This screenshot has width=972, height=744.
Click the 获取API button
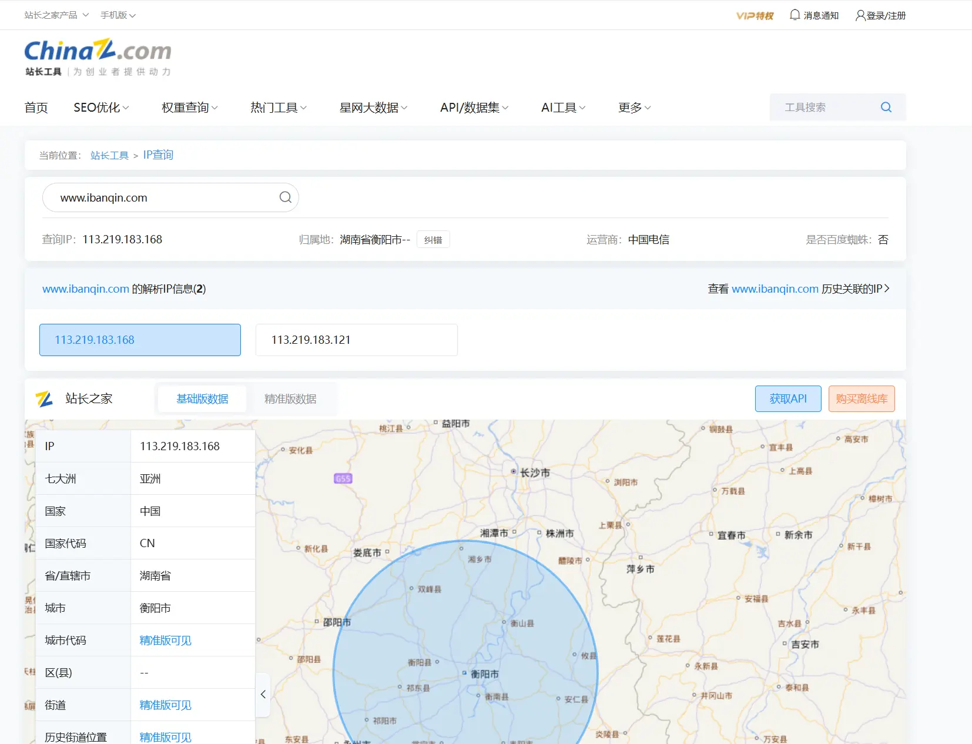pyautogui.click(x=787, y=399)
